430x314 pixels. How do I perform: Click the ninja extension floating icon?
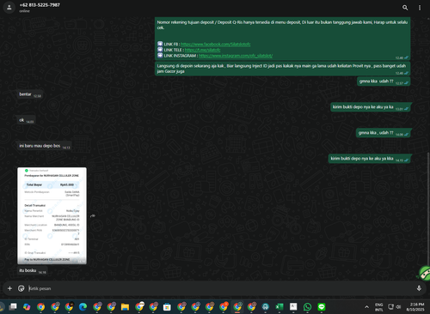[425, 273]
